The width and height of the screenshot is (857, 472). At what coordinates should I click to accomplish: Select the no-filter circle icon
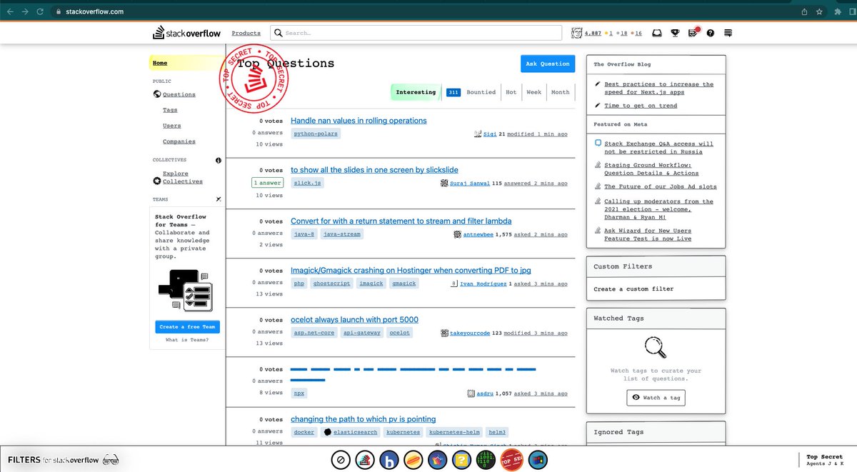click(x=341, y=460)
